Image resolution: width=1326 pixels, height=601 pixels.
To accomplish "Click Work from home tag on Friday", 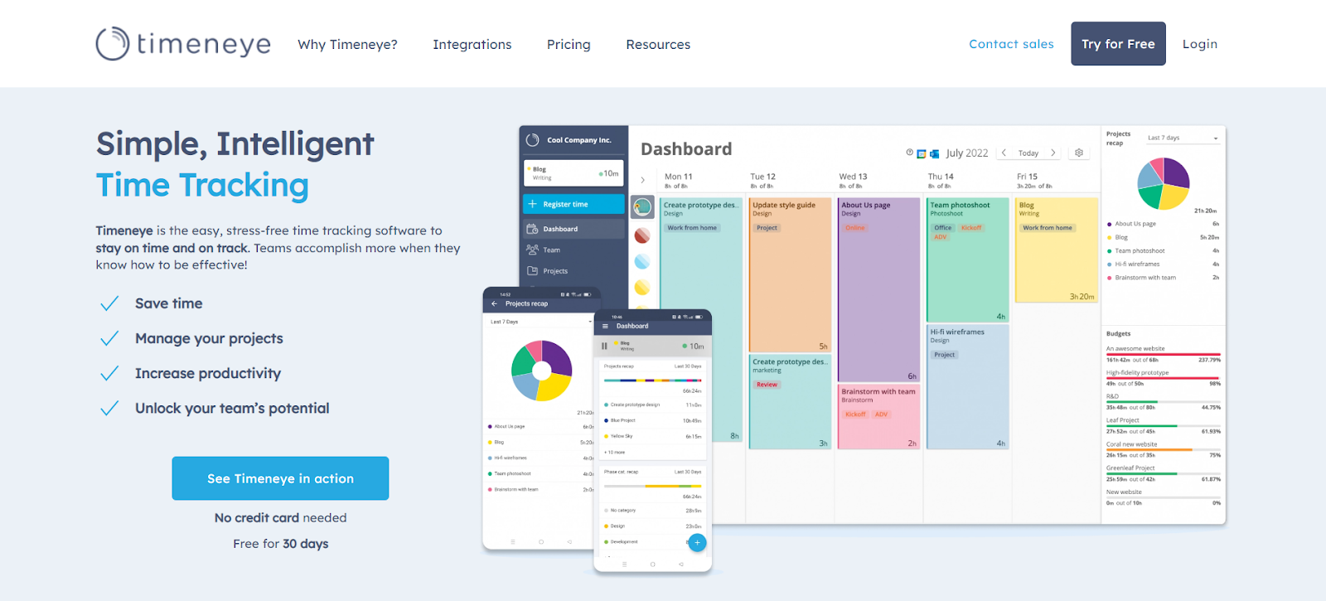I will coord(1048,227).
